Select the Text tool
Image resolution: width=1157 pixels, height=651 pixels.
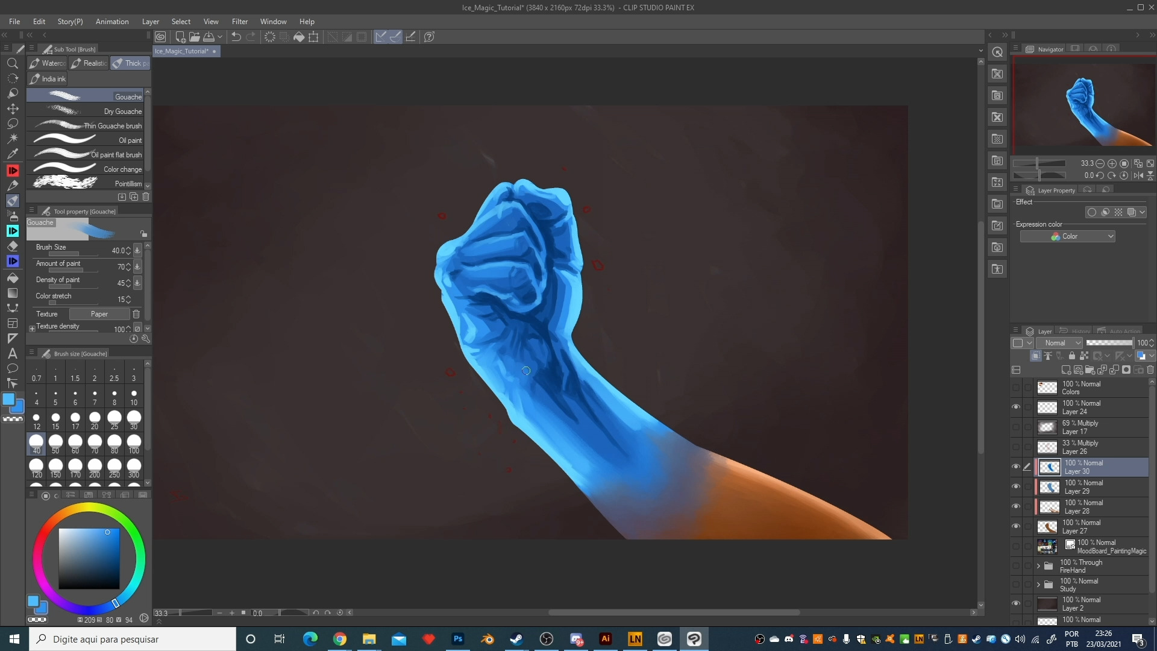tap(12, 353)
